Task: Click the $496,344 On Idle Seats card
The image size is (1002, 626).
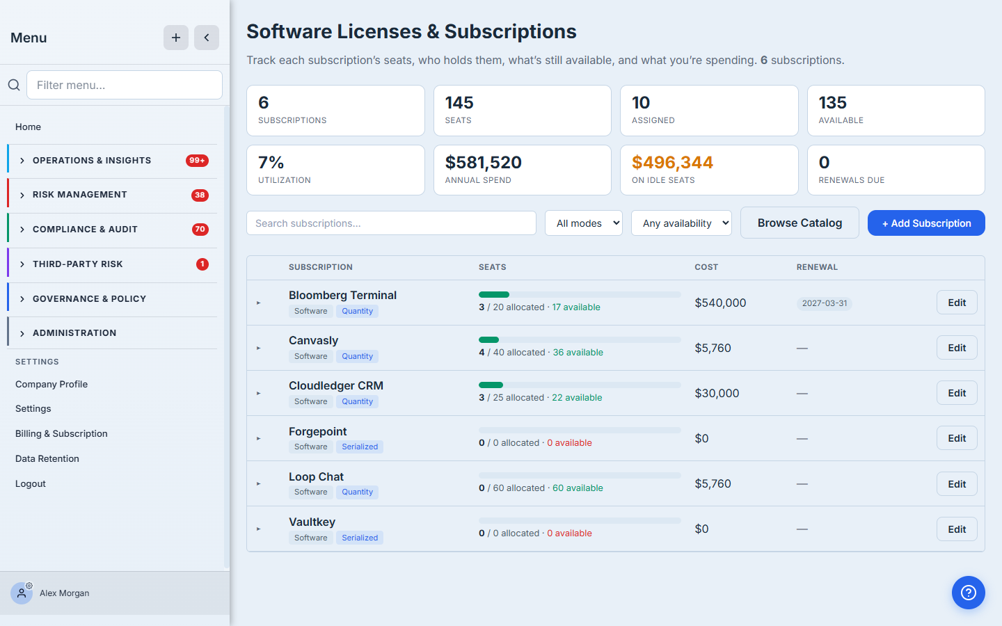Action: coord(709,170)
